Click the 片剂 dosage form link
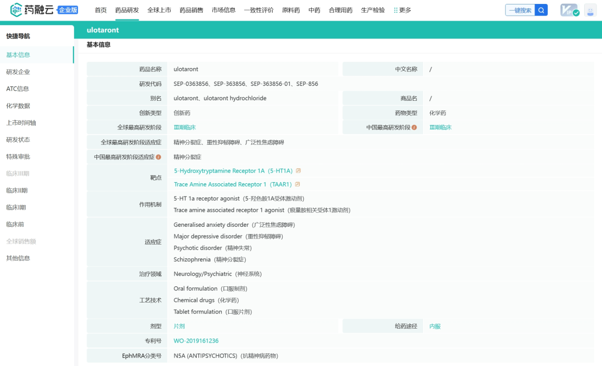Viewport: 602px width, 366px height. click(179, 326)
